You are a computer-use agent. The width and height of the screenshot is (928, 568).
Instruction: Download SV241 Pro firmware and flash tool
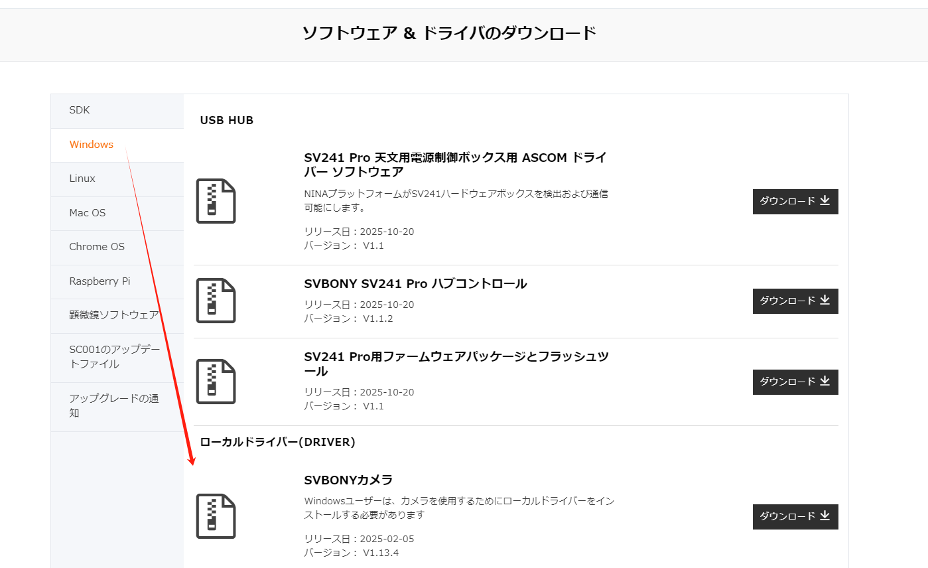(x=795, y=382)
